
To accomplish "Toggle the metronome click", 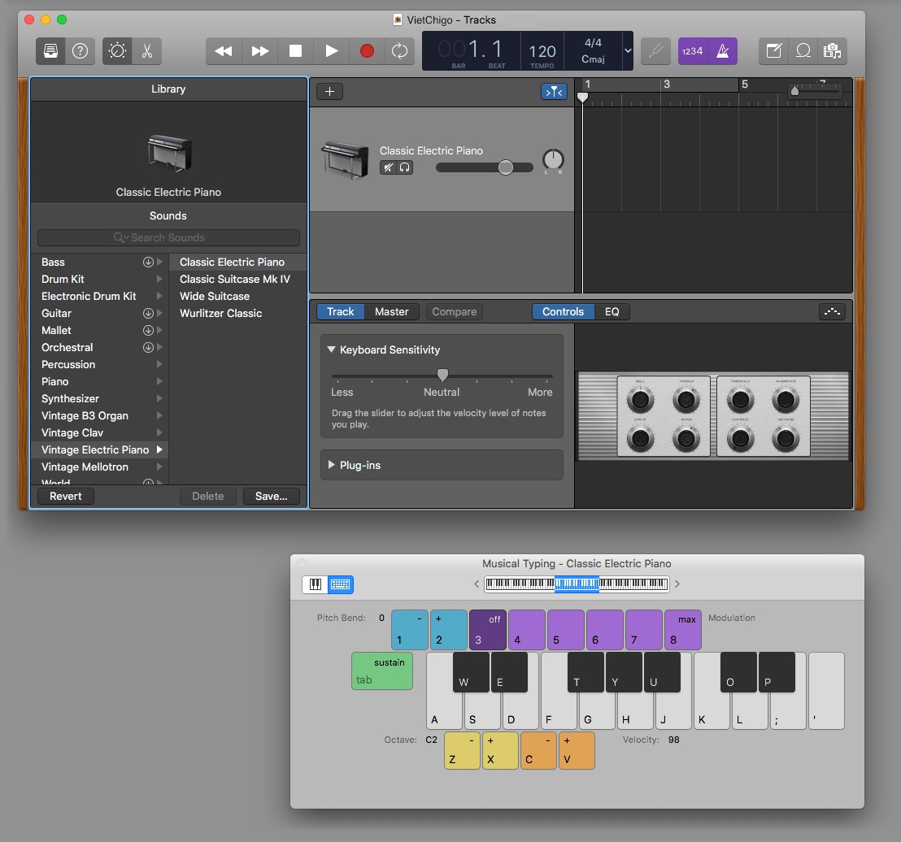I will coord(722,50).
